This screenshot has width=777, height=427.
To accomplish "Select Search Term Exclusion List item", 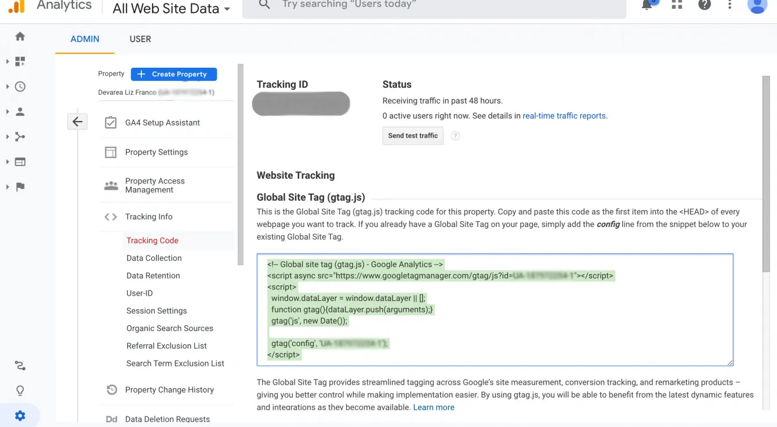I will tap(175, 363).
